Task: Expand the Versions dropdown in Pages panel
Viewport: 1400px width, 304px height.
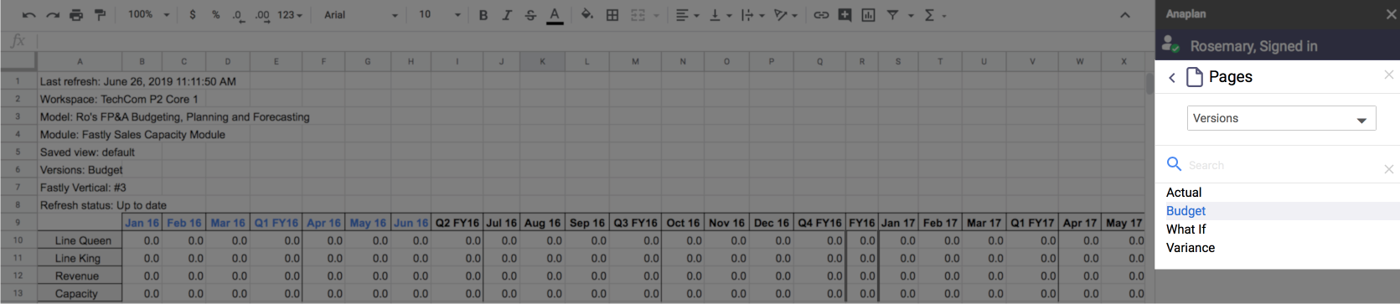Action: (1281, 118)
